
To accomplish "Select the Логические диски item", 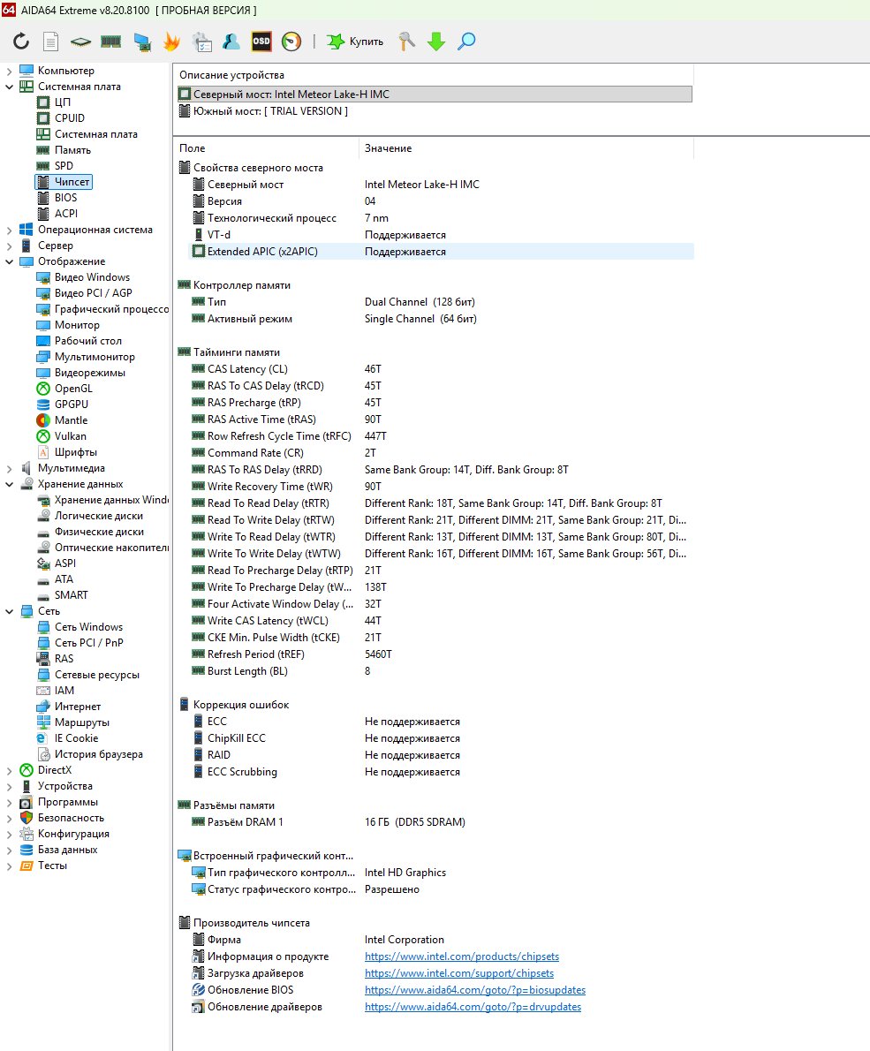I will (x=99, y=516).
